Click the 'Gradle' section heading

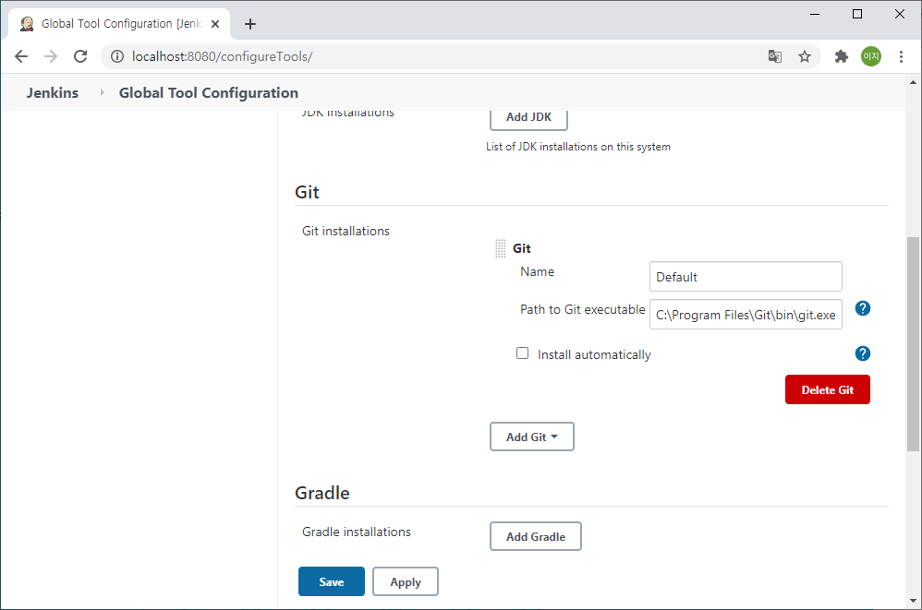pyautogui.click(x=322, y=493)
